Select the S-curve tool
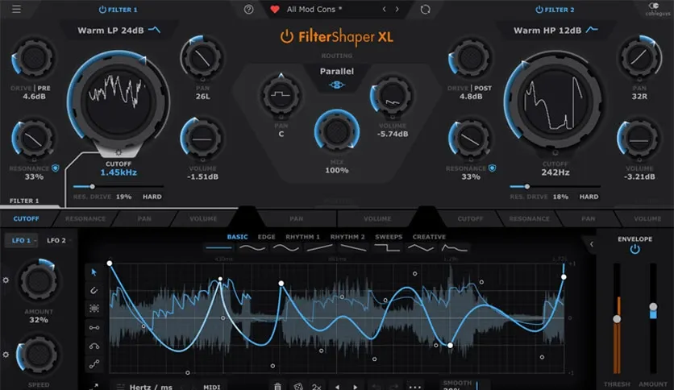674x390 pixels. (x=94, y=364)
